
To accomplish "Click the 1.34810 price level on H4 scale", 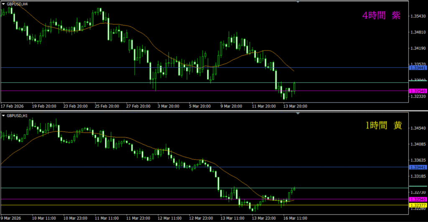I will point(418,32).
